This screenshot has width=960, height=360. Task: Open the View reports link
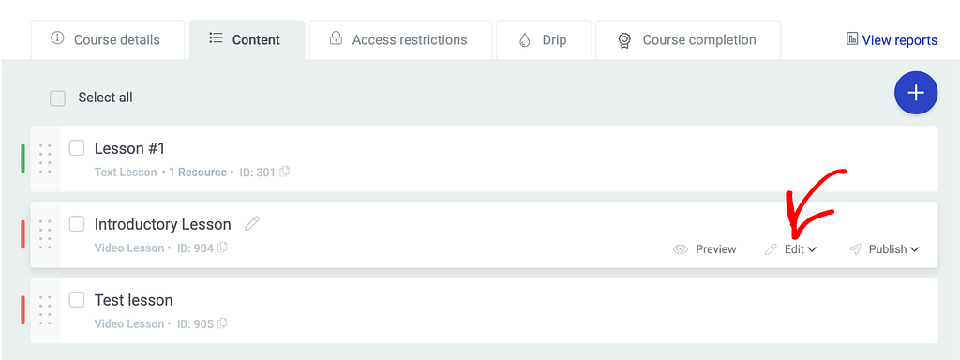coord(892,40)
